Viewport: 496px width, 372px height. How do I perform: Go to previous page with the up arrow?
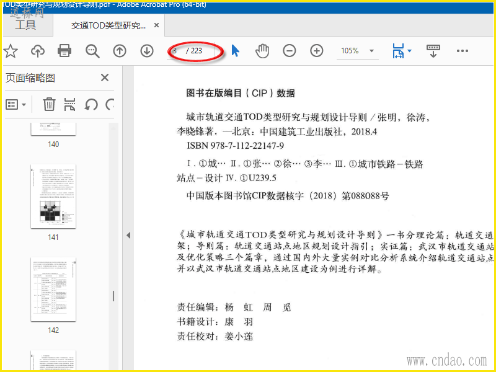pos(120,51)
